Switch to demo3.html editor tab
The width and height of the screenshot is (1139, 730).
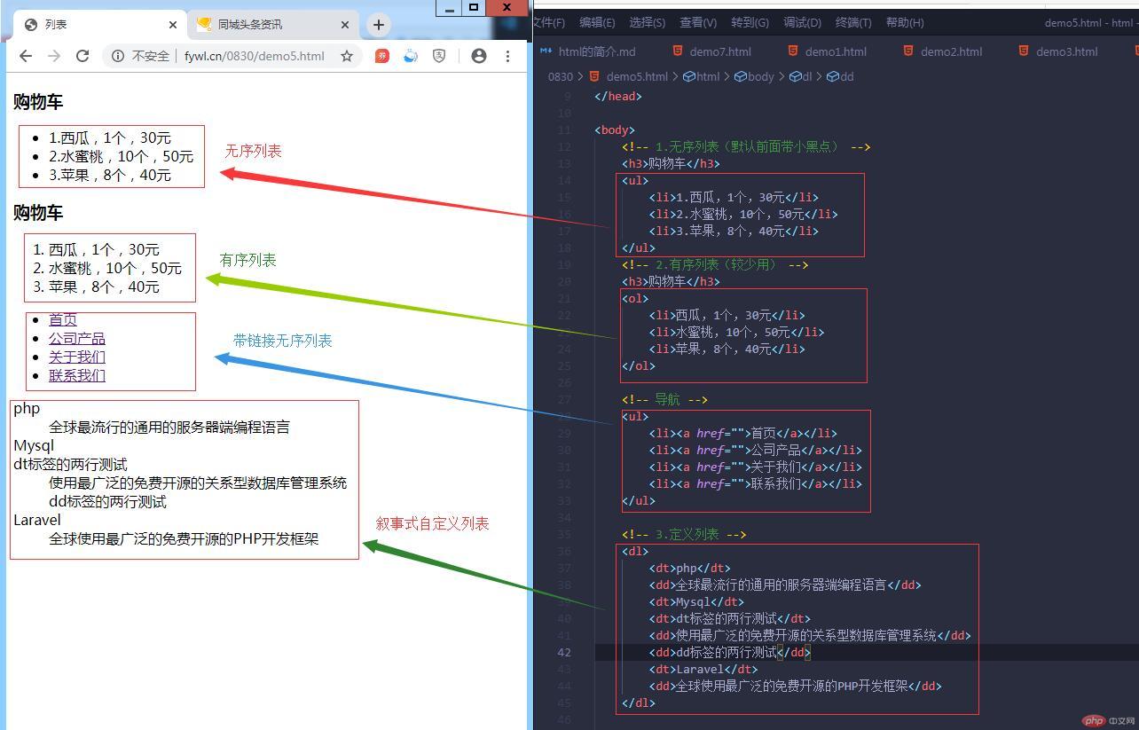pos(1058,51)
